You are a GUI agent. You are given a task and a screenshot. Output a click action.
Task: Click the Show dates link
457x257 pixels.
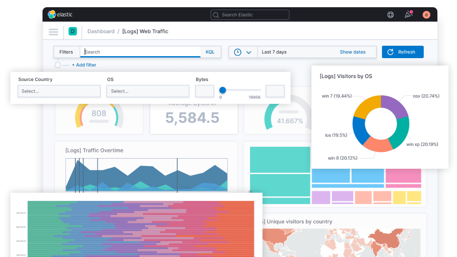click(352, 52)
